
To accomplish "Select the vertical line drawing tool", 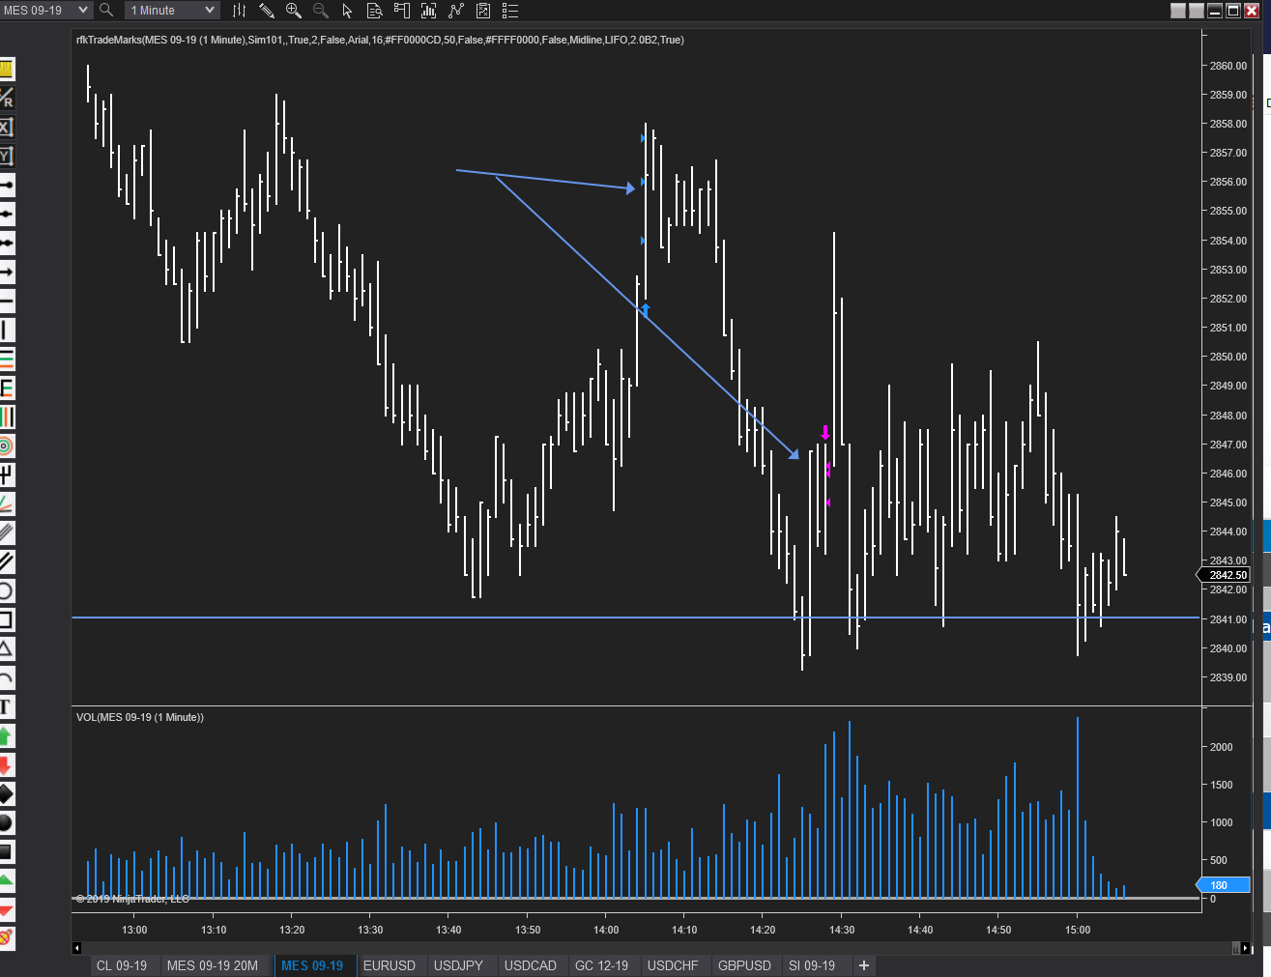I will [x=6, y=330].
